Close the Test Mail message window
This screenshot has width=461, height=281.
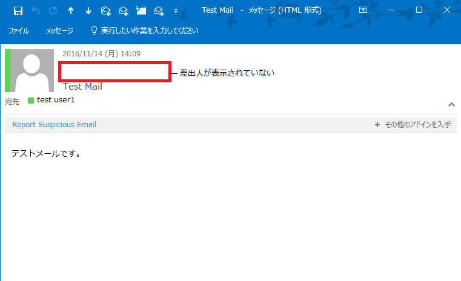click(x=447, y=10)
